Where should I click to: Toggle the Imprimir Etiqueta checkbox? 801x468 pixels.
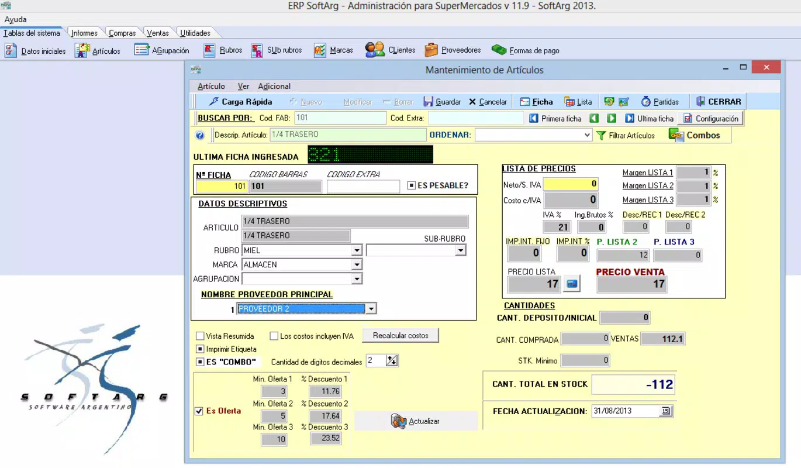200,349
